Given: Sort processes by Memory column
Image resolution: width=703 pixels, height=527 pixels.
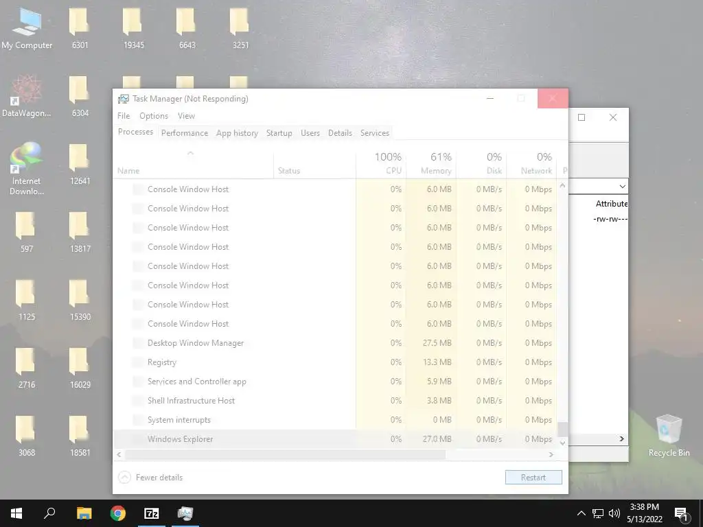Looking at the screenshot, I should pyautogui.click(x=431, y=165).
